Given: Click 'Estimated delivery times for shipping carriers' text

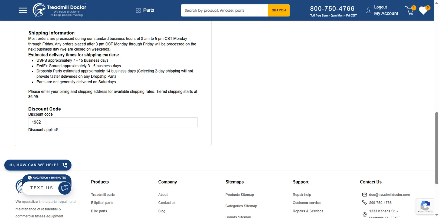Looking at the screenshot, I should [x=74, y=55].
